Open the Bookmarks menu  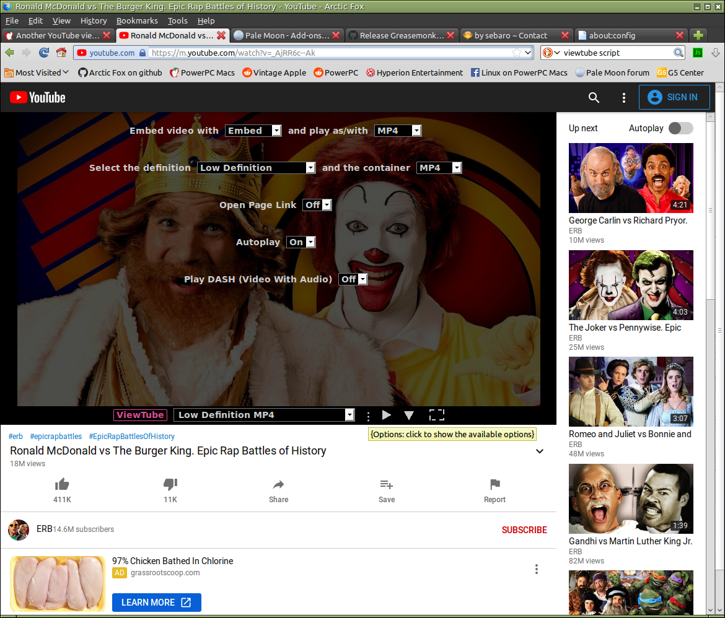point(137,21)
